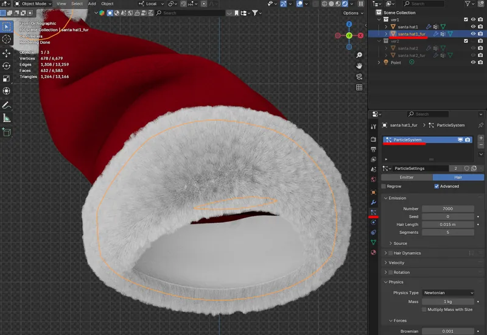The image size is (487, 335).
Task: Select the Select Box tool
Action: [7, 27]
